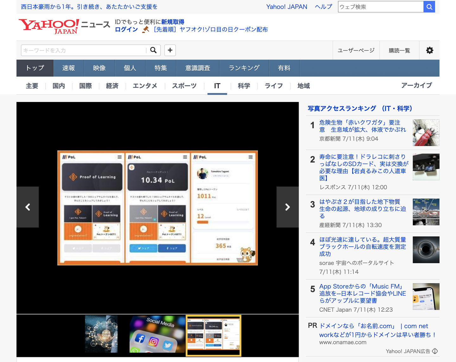Go to next photo with right arrow
Image resolution: width=456 pixels, height=362 pixels.
(288, 207)
